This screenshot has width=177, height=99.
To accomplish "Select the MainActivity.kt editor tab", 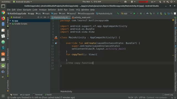I will (61, 17).
